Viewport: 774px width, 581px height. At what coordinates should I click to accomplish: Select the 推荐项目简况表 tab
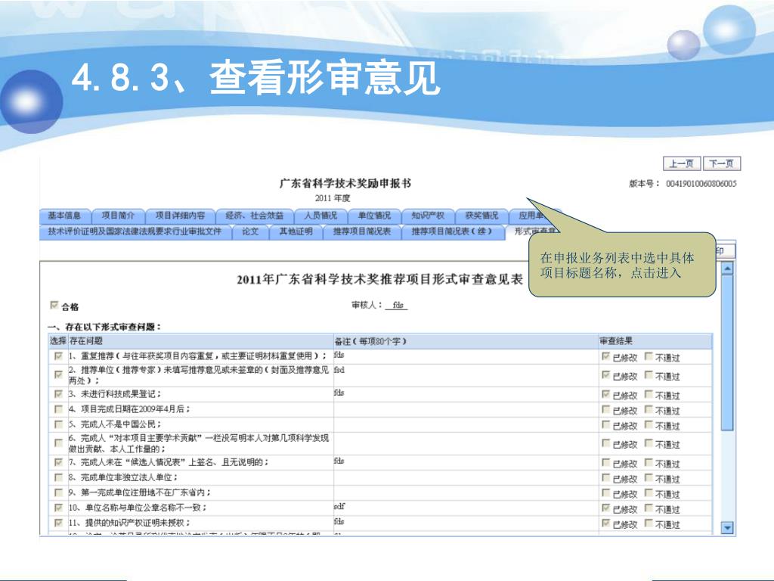(362, 231)
